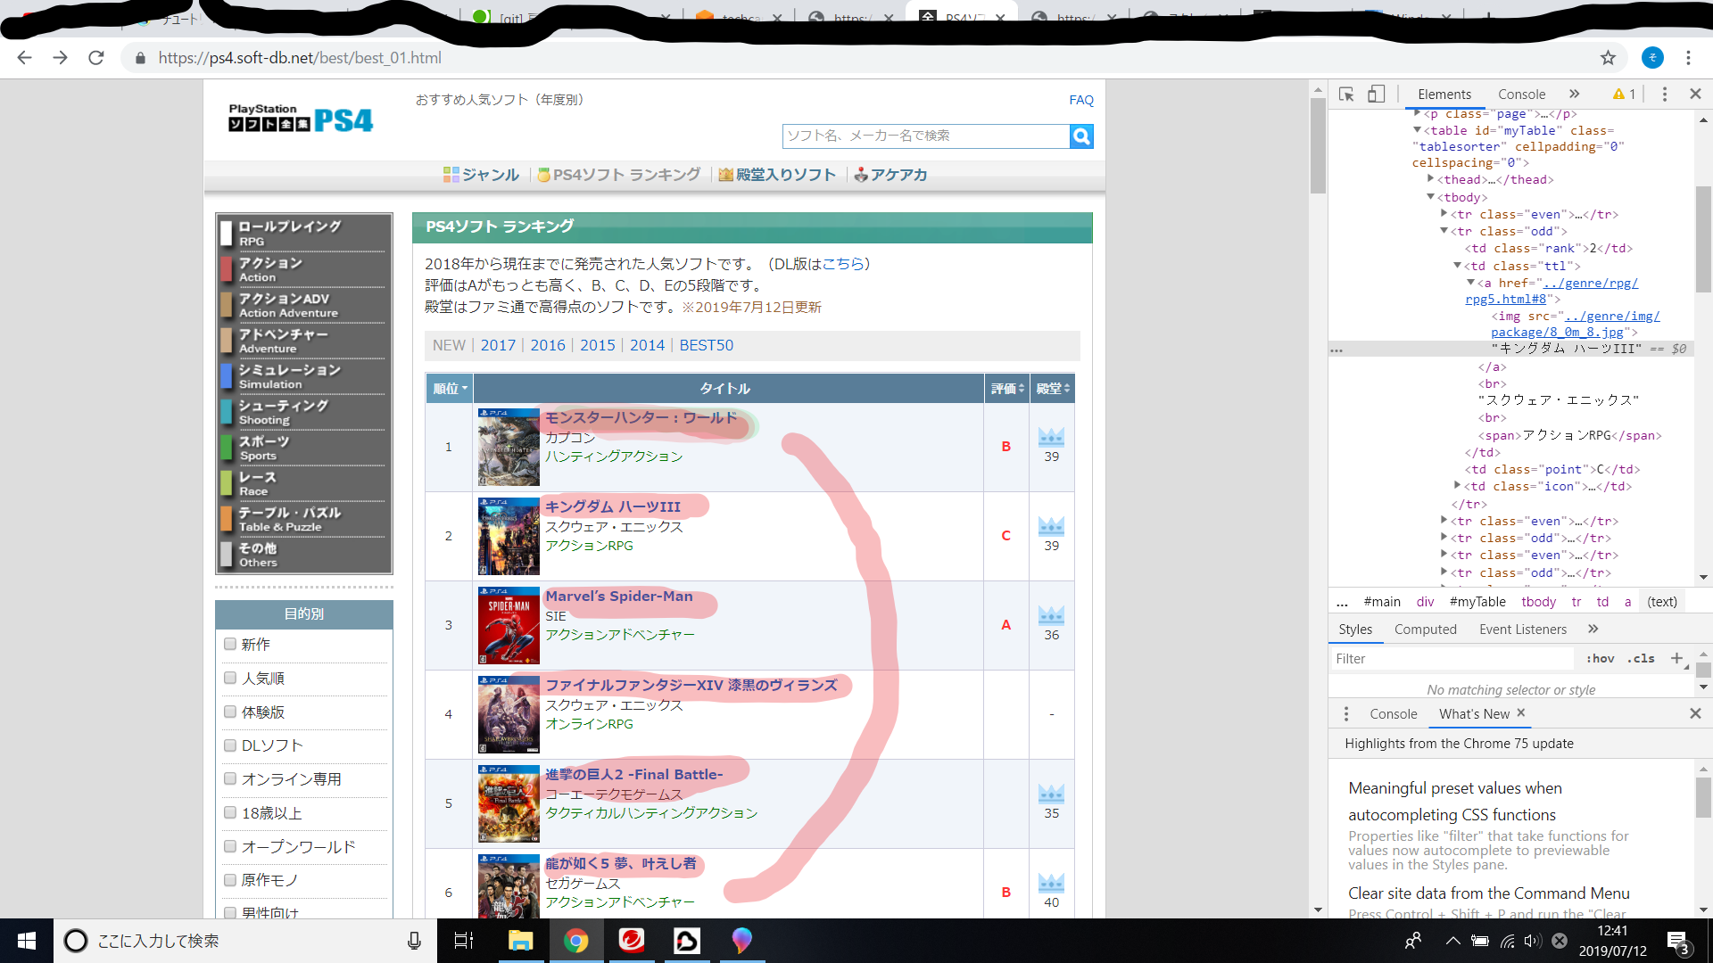Click the crown icon in Monster Hunter row
Screen dimensions: 1713x963
tap(1051, 437)
